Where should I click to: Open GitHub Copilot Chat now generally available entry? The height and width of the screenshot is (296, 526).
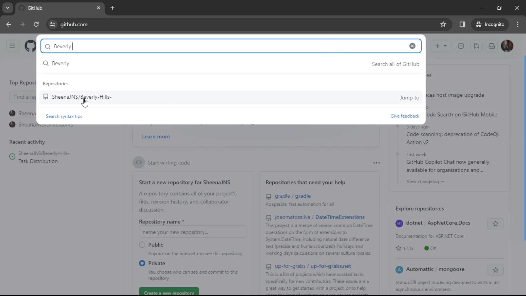tap(448, 166)
